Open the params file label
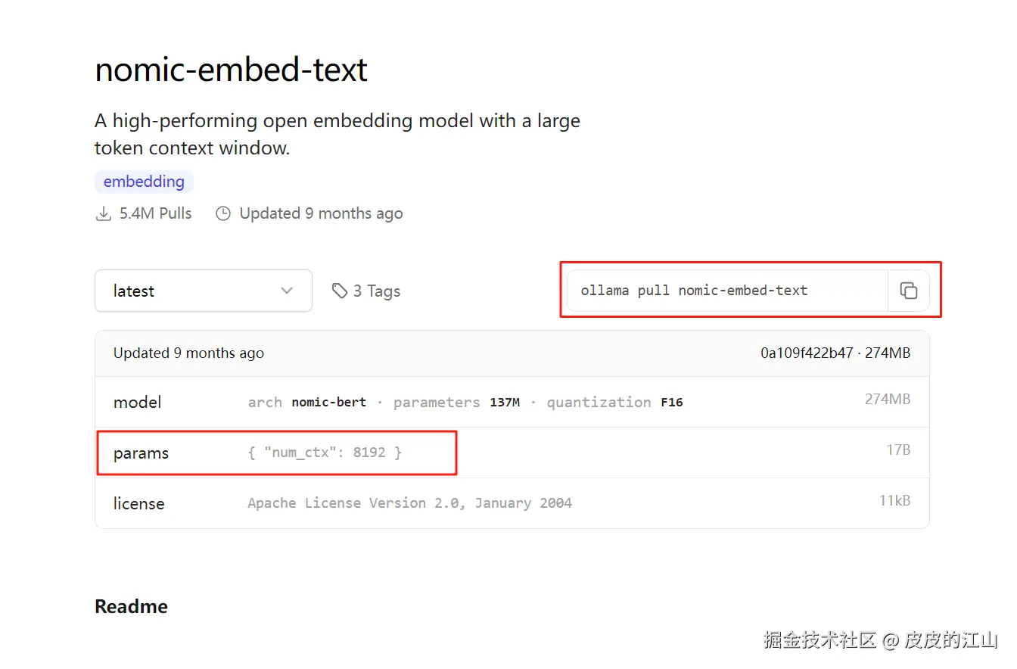This screenshot has width=1017, height=669. click(141, 453)
